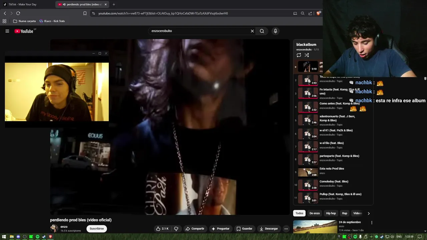The height and width of the screenshot is (240, 427).
Task: Open the Kick app from the taskbar
Action: 31,237
